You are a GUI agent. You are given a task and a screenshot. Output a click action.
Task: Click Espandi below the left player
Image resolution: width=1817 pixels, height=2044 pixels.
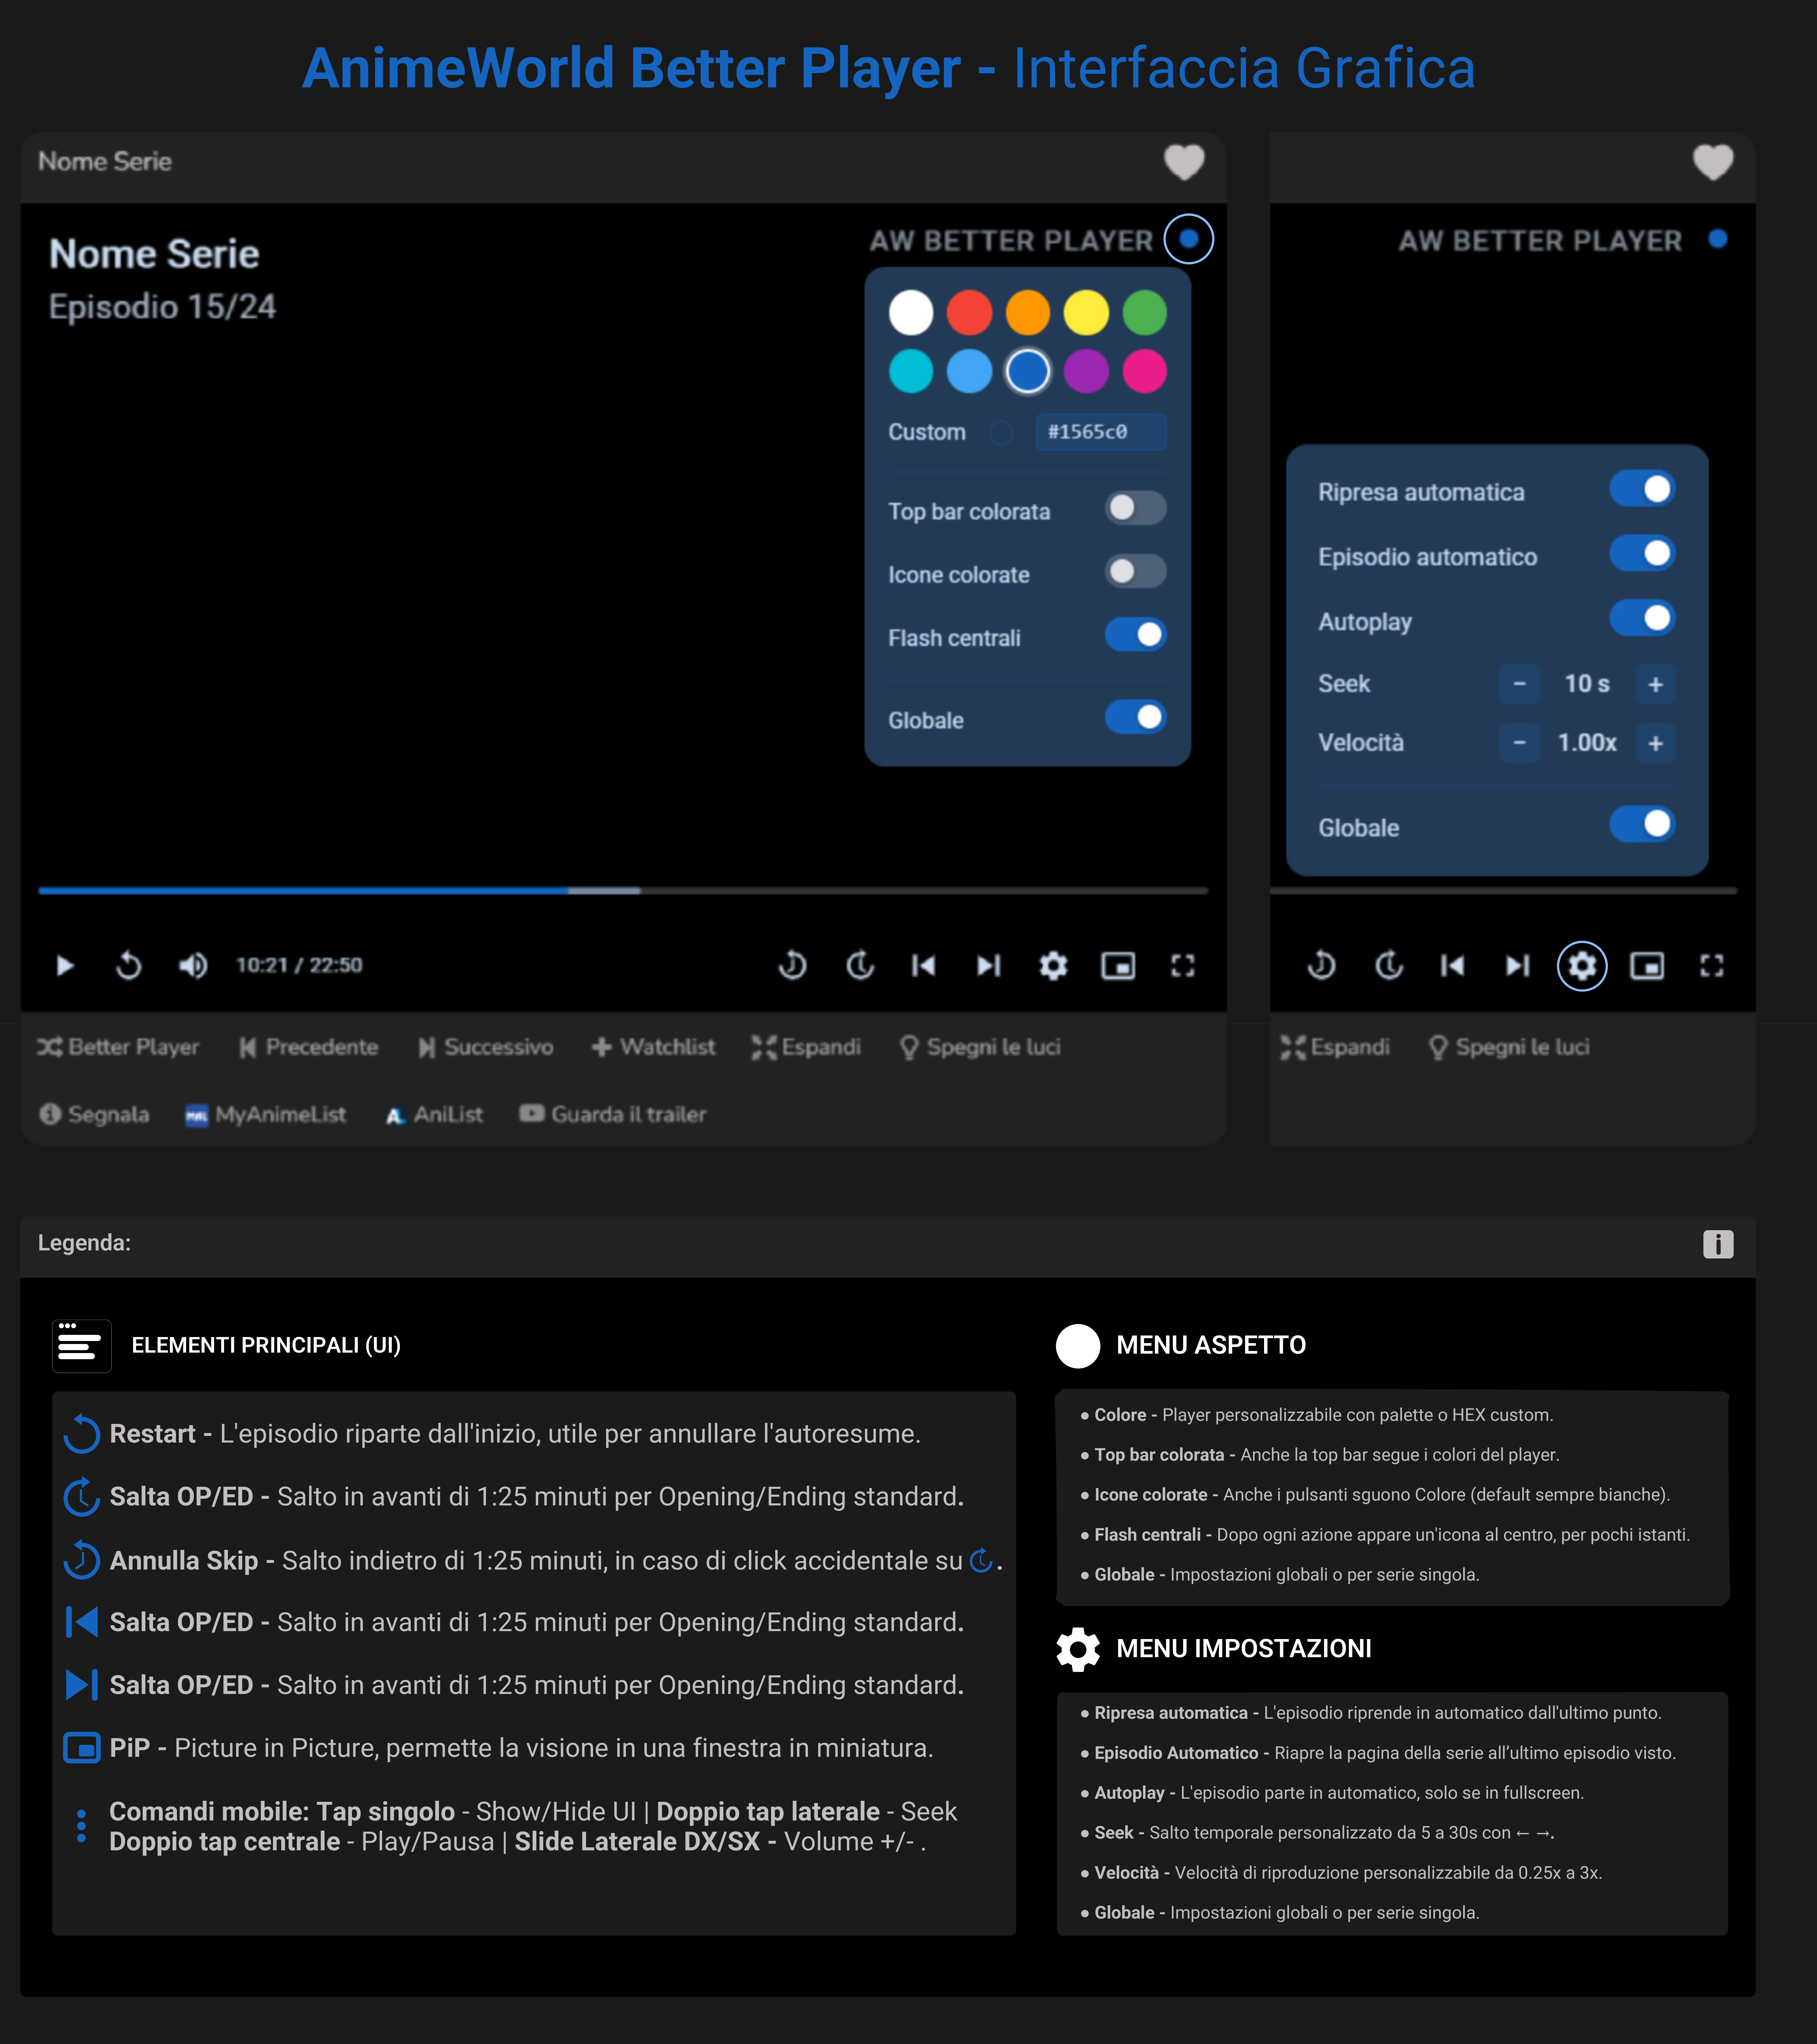pos(806,1047)
